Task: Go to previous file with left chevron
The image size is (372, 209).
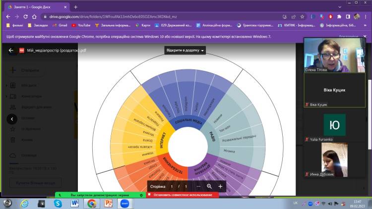Action: click(x=11, y=119)
